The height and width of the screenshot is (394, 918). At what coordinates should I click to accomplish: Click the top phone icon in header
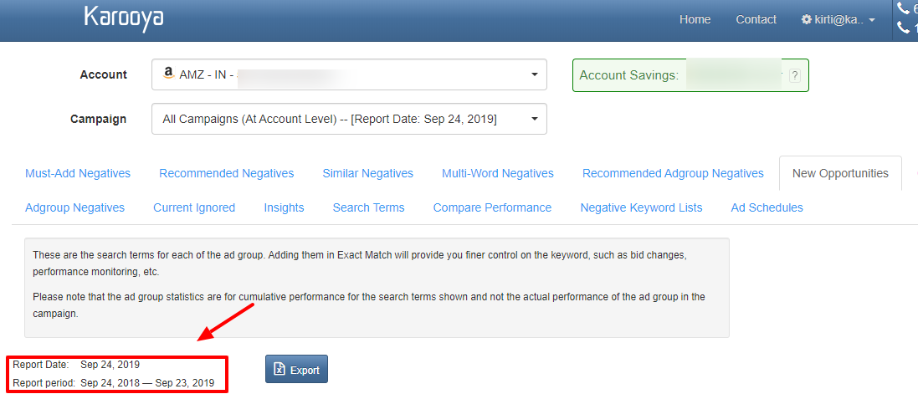click(x=904, y=8)
